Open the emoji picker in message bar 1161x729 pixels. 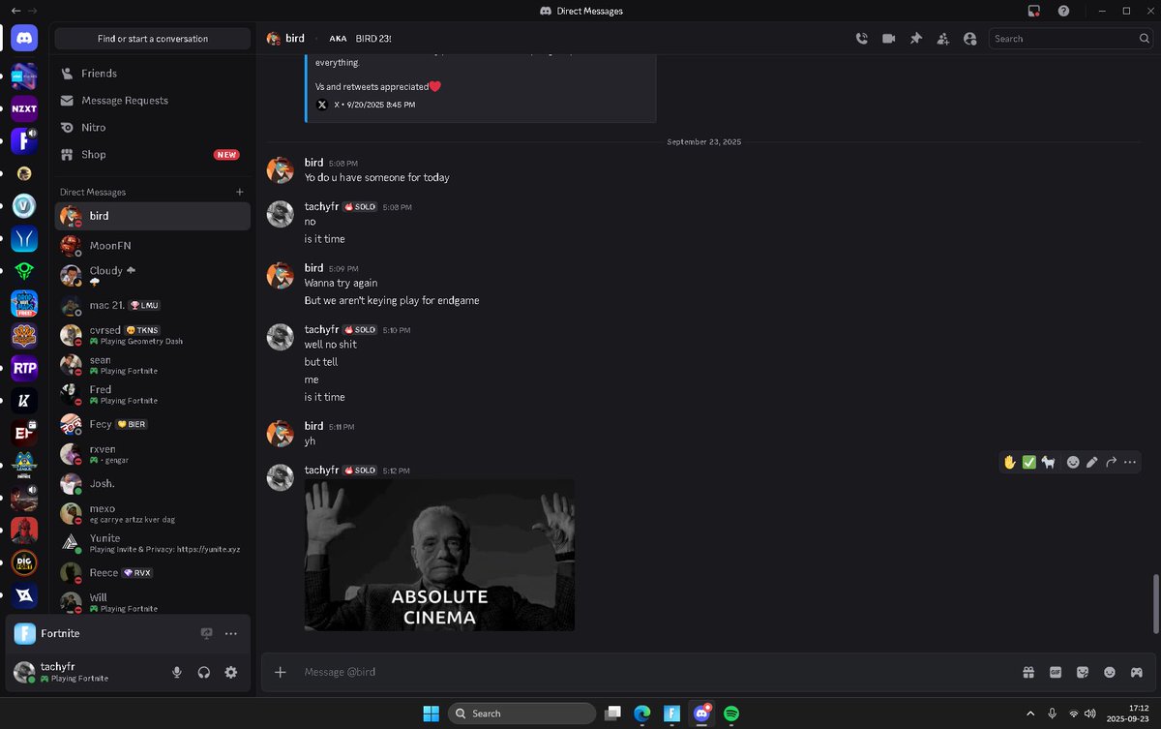[x=1110, y=672]
